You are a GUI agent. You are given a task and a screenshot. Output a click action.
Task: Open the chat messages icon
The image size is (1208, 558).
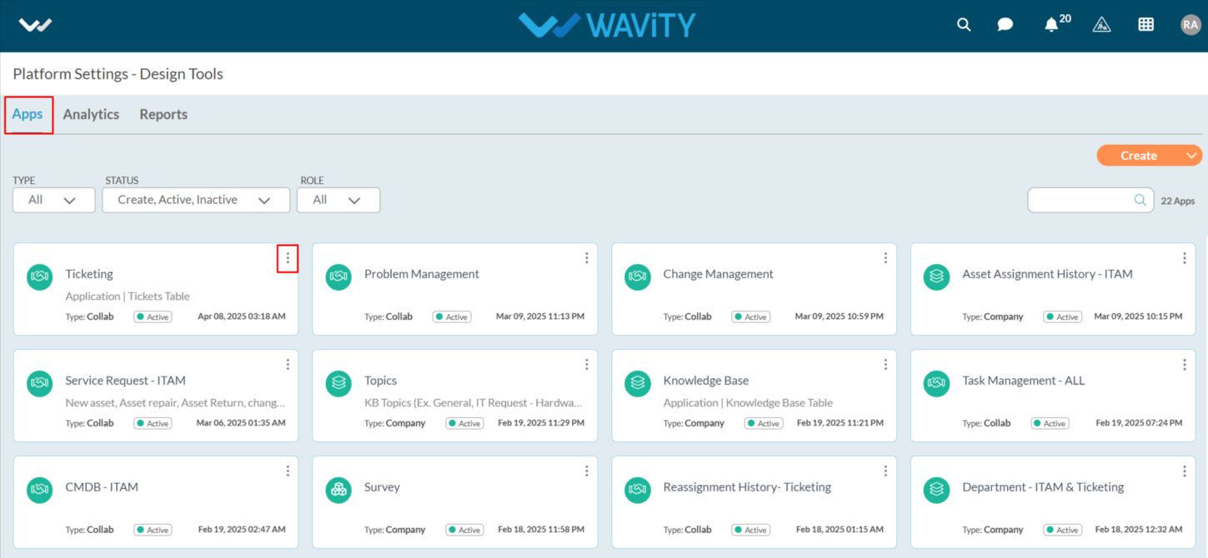click(x=1005, y=25)
